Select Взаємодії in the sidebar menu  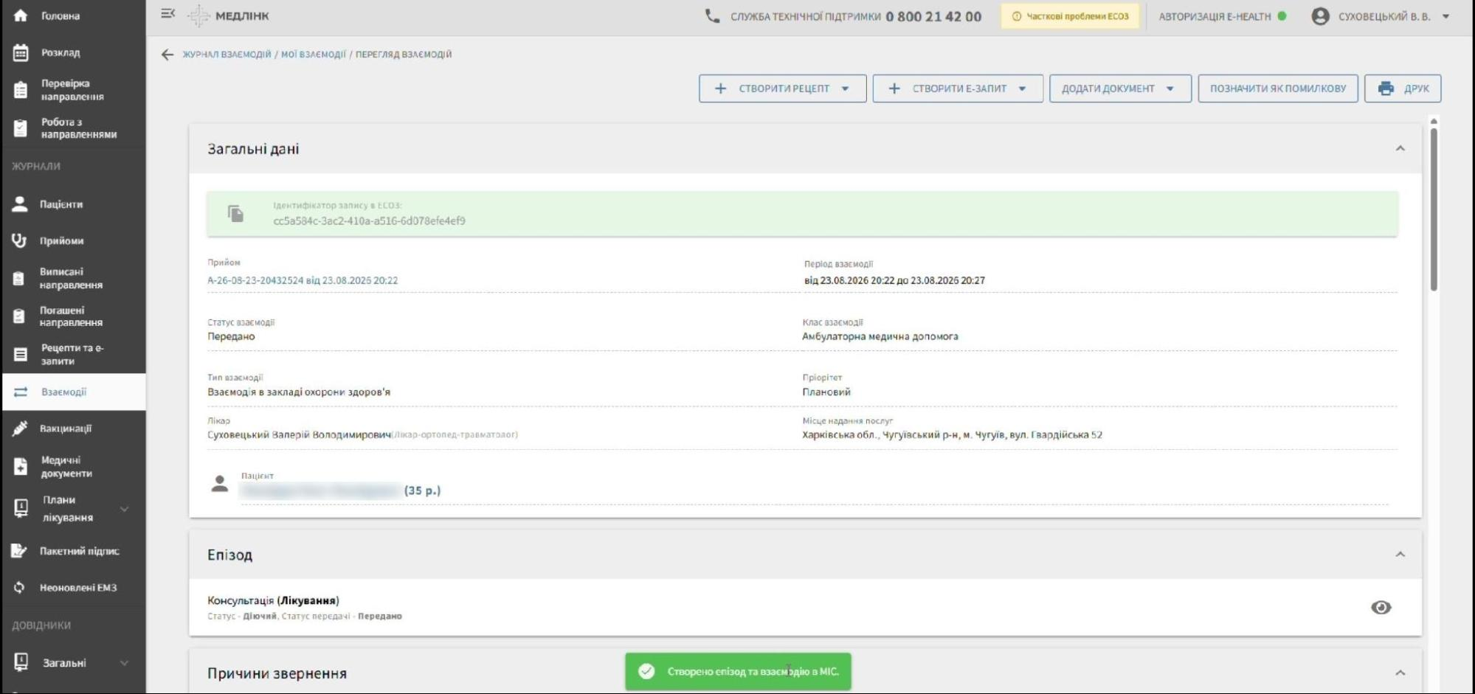(73, 392)
